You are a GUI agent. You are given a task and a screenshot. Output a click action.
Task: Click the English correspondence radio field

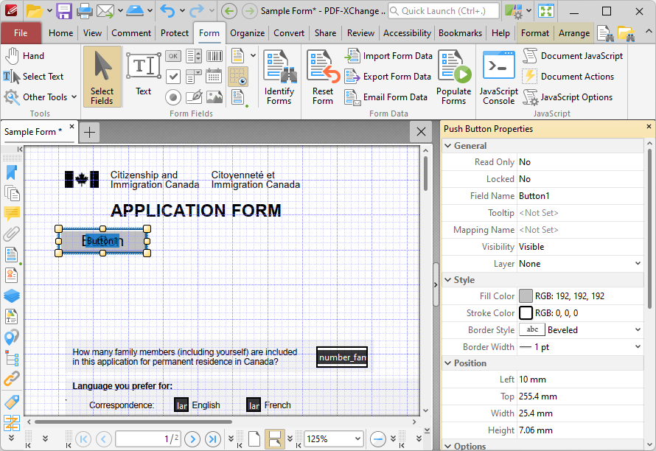181,405
